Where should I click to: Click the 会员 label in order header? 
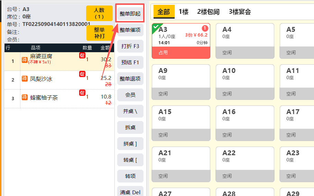[x=13, y=39]
